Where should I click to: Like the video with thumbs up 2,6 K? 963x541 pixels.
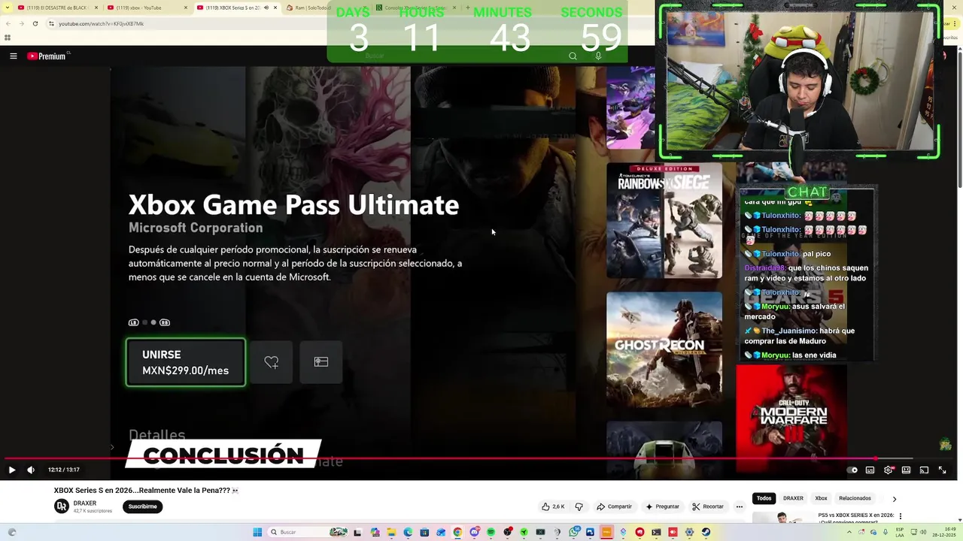point(553,506)
